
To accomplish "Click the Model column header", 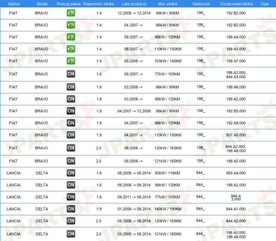I will [42, 4].
